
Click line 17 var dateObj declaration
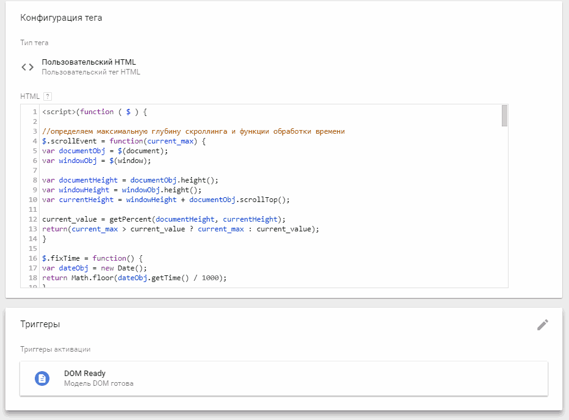click(95, 268)
